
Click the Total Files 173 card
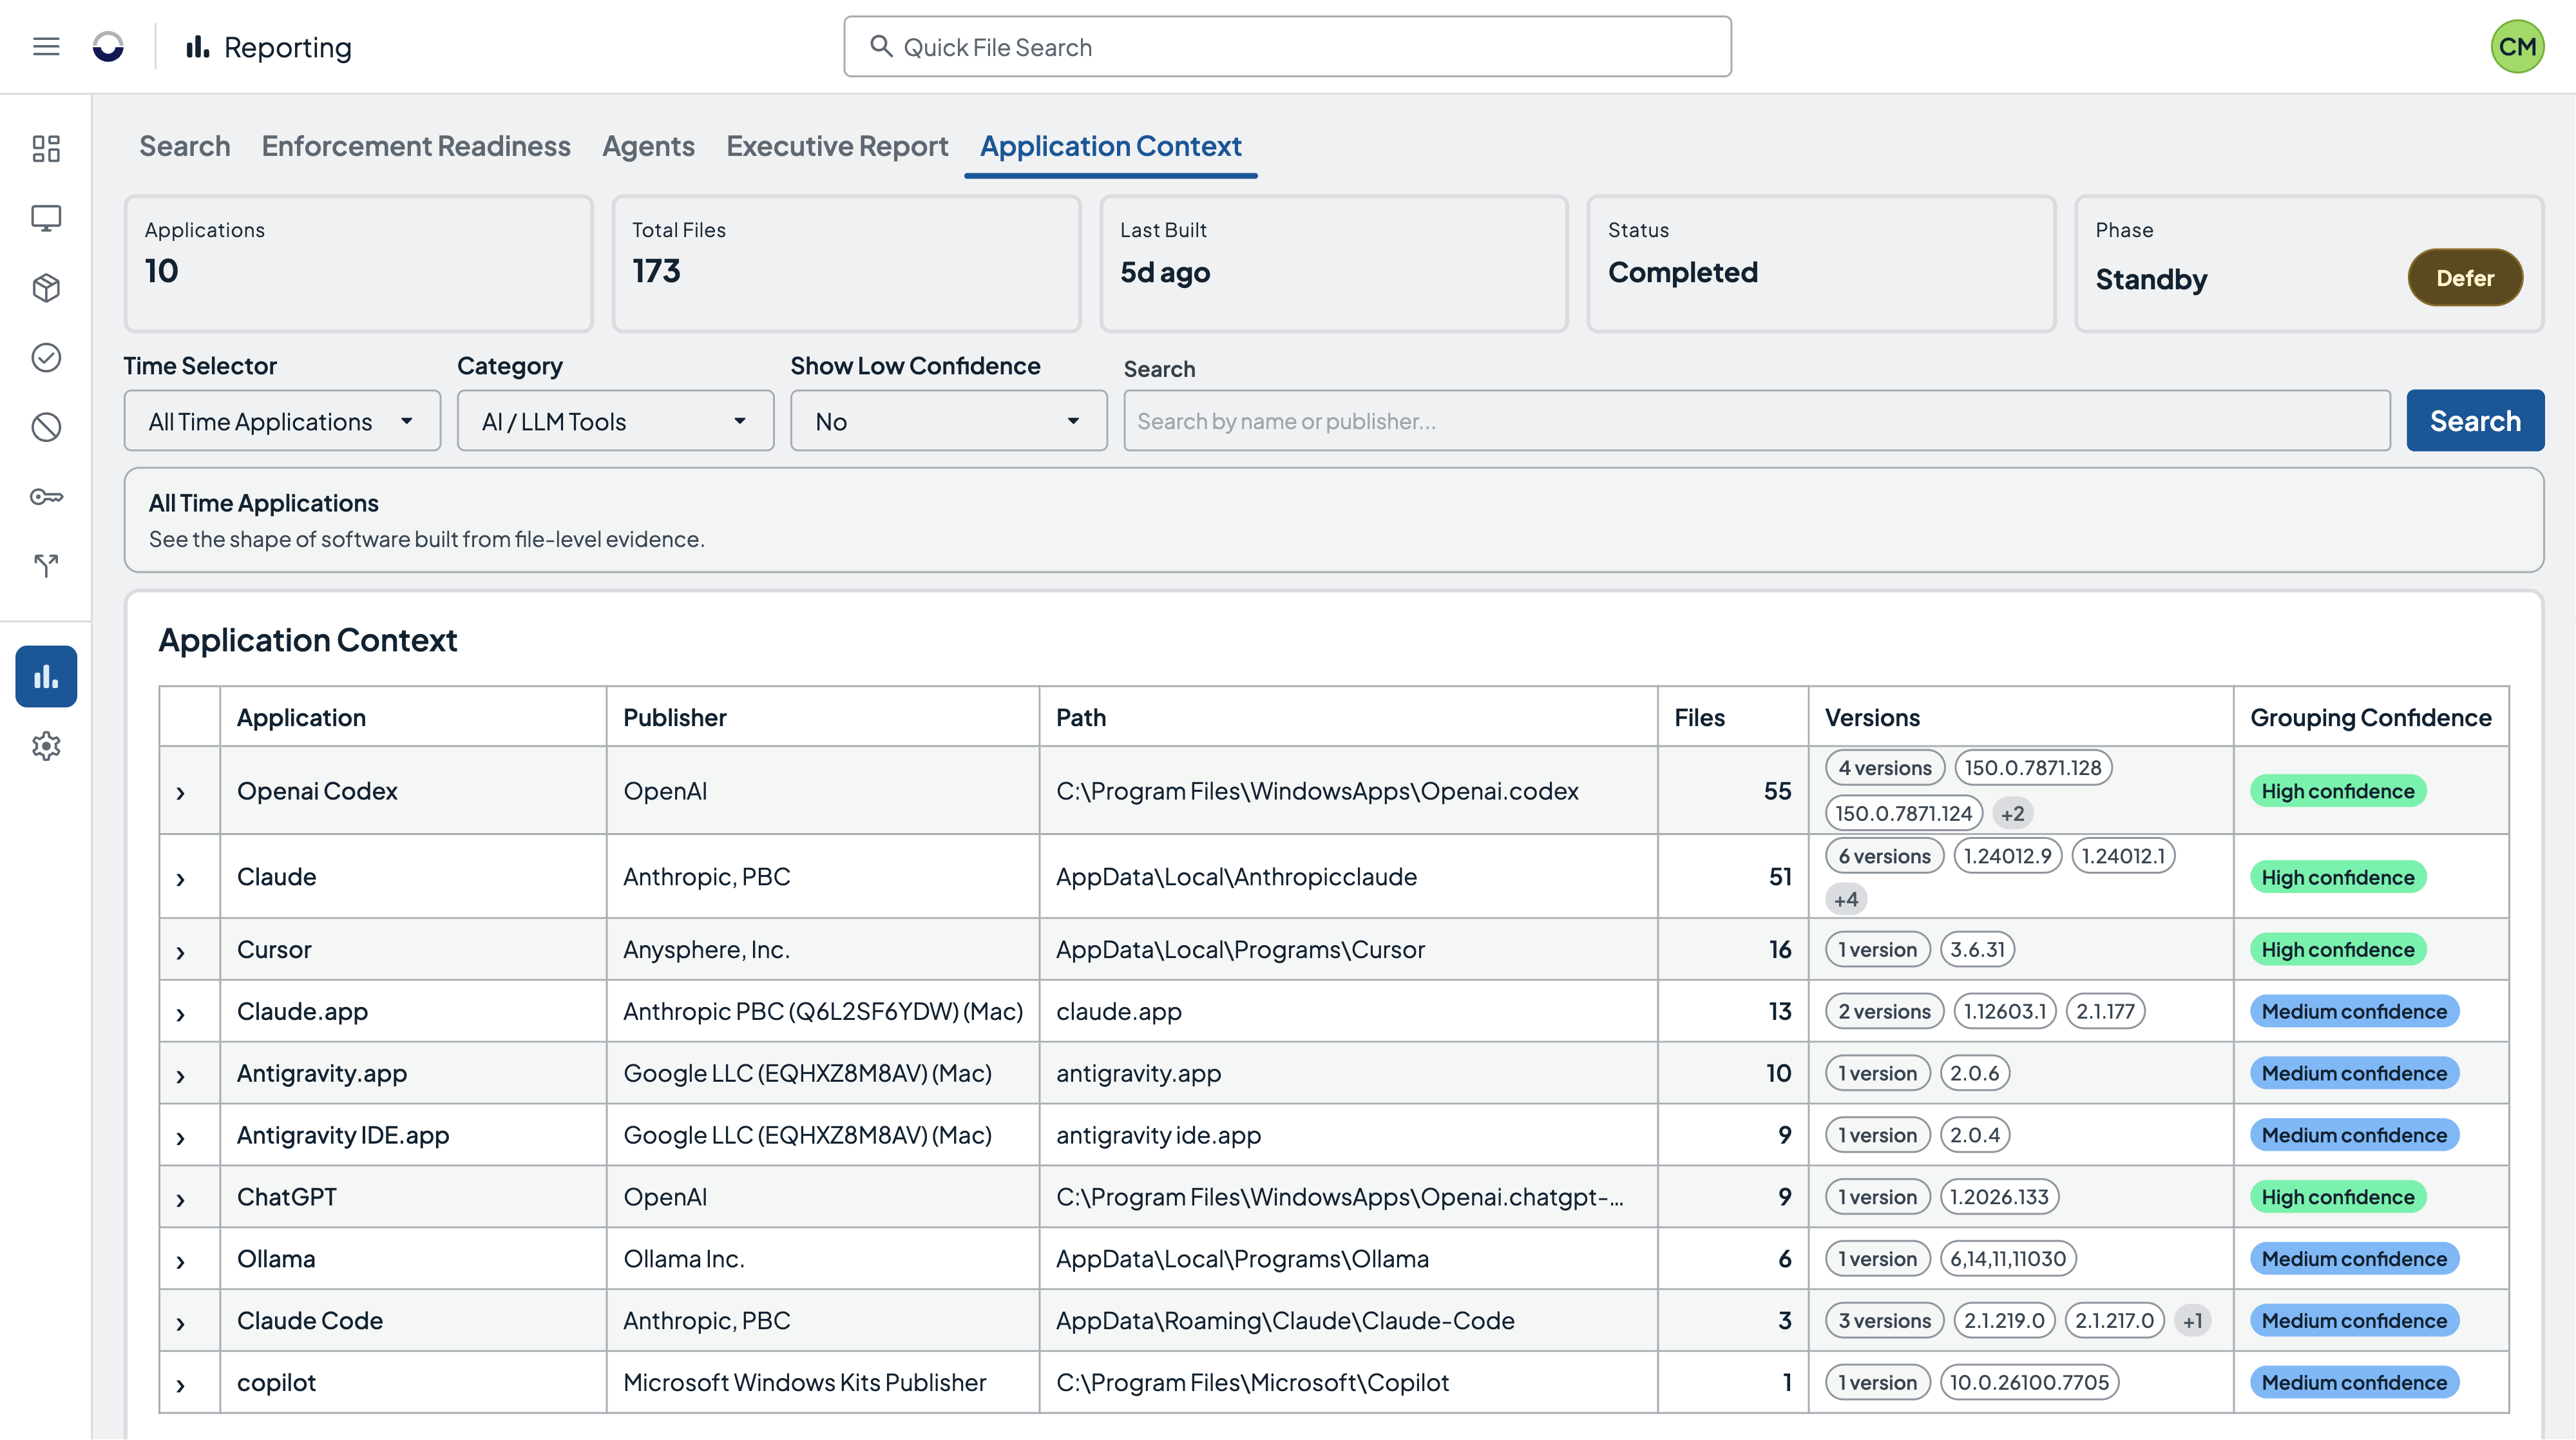click(846, 263)
